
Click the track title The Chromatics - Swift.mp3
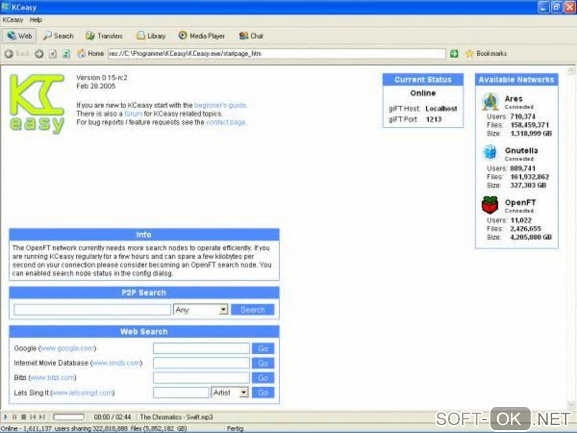pos(176,417)
